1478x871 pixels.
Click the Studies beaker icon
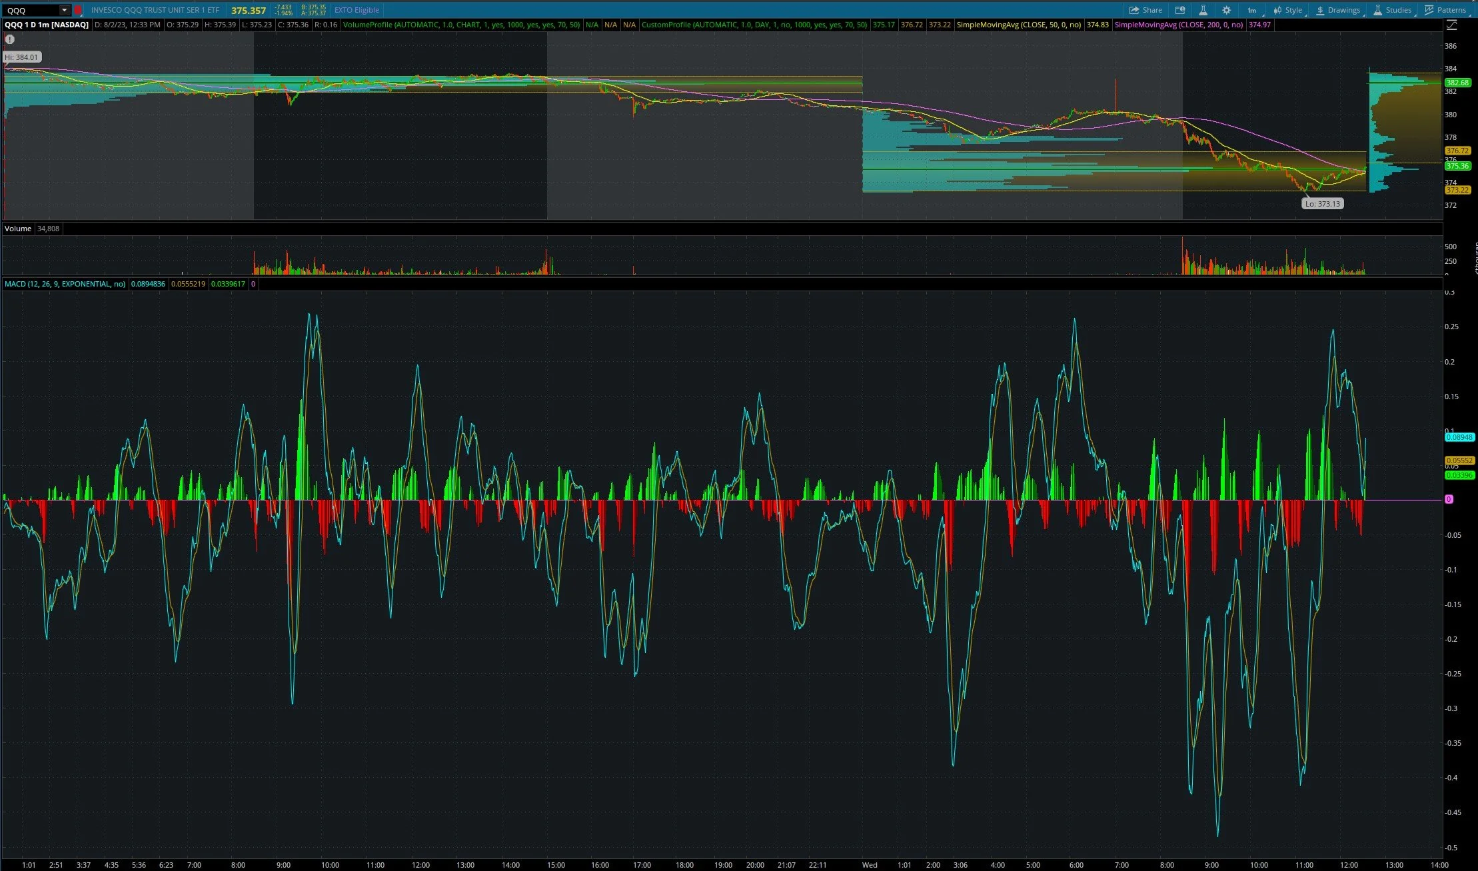(1377, 10)
